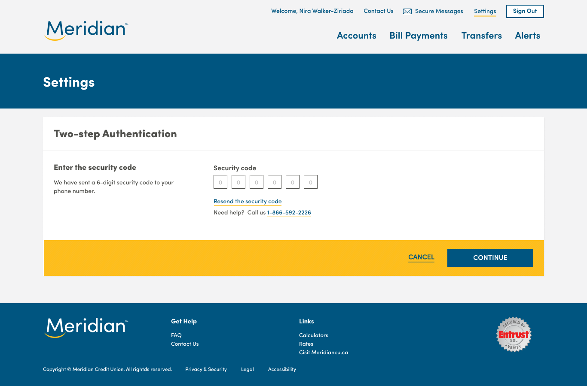
Task: Click the 1-866-592-2226 help phone link
Action: (x=289, y=213)
